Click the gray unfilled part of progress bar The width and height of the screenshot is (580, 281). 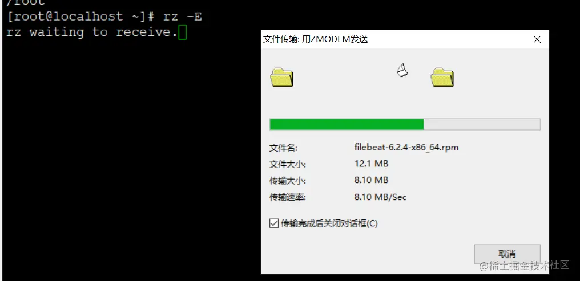(482, 124)
